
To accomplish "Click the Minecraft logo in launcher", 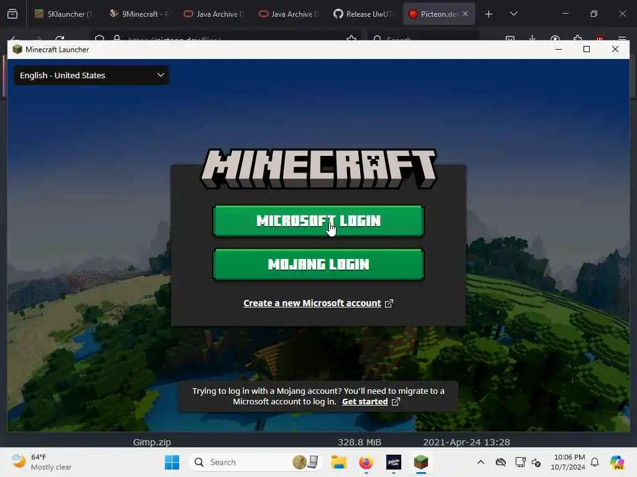I will pyautogui.click(x=318, y=168).
